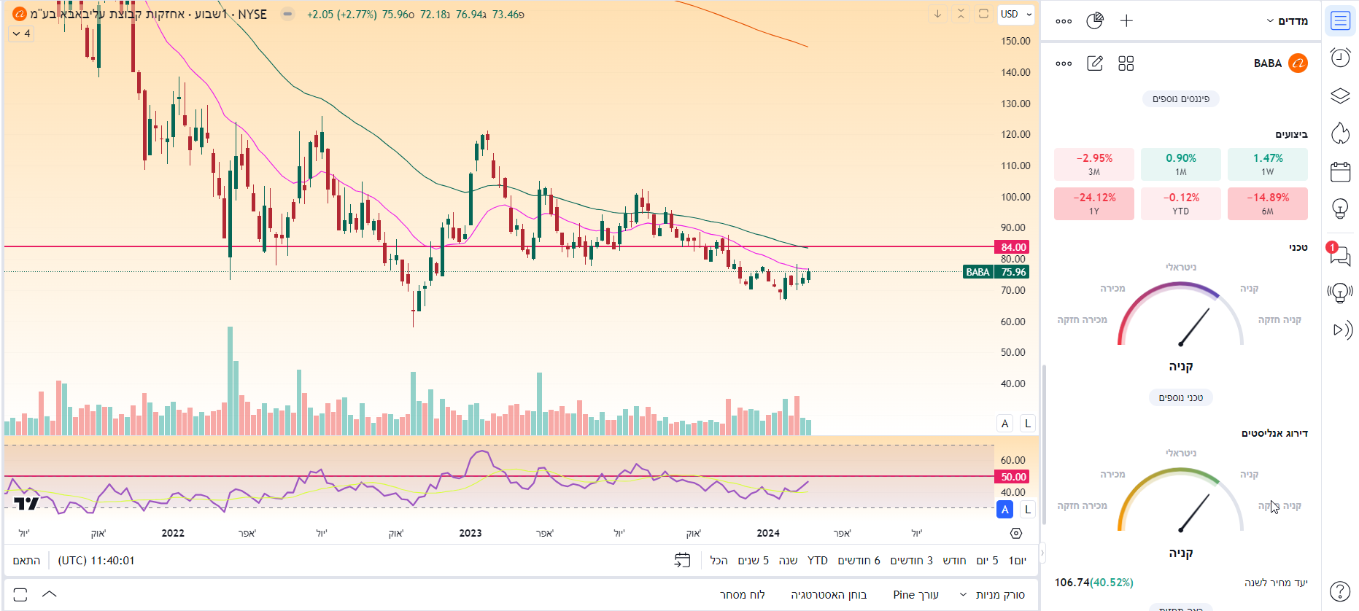
Task: Click the 1M performance 0.90% tile
Action: click(x=1181, y=164)
